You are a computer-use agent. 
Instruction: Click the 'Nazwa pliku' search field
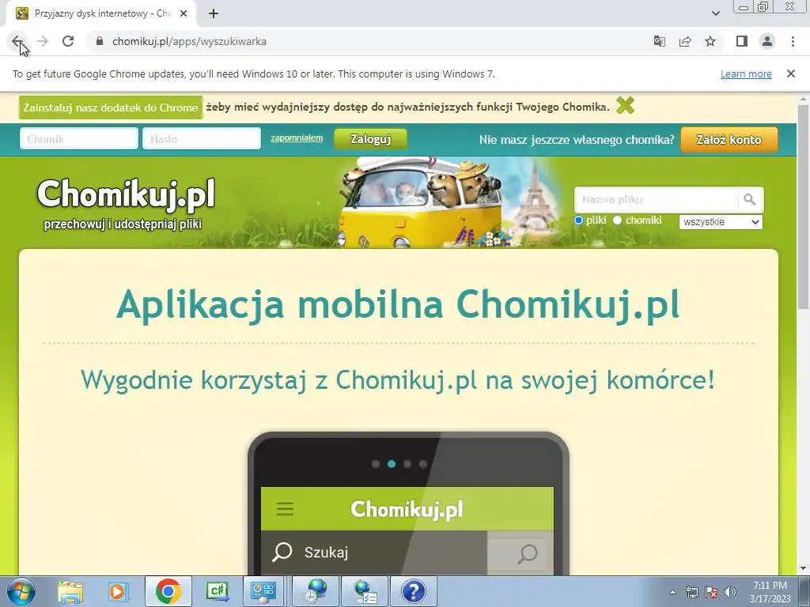click(x=656, y=200)
